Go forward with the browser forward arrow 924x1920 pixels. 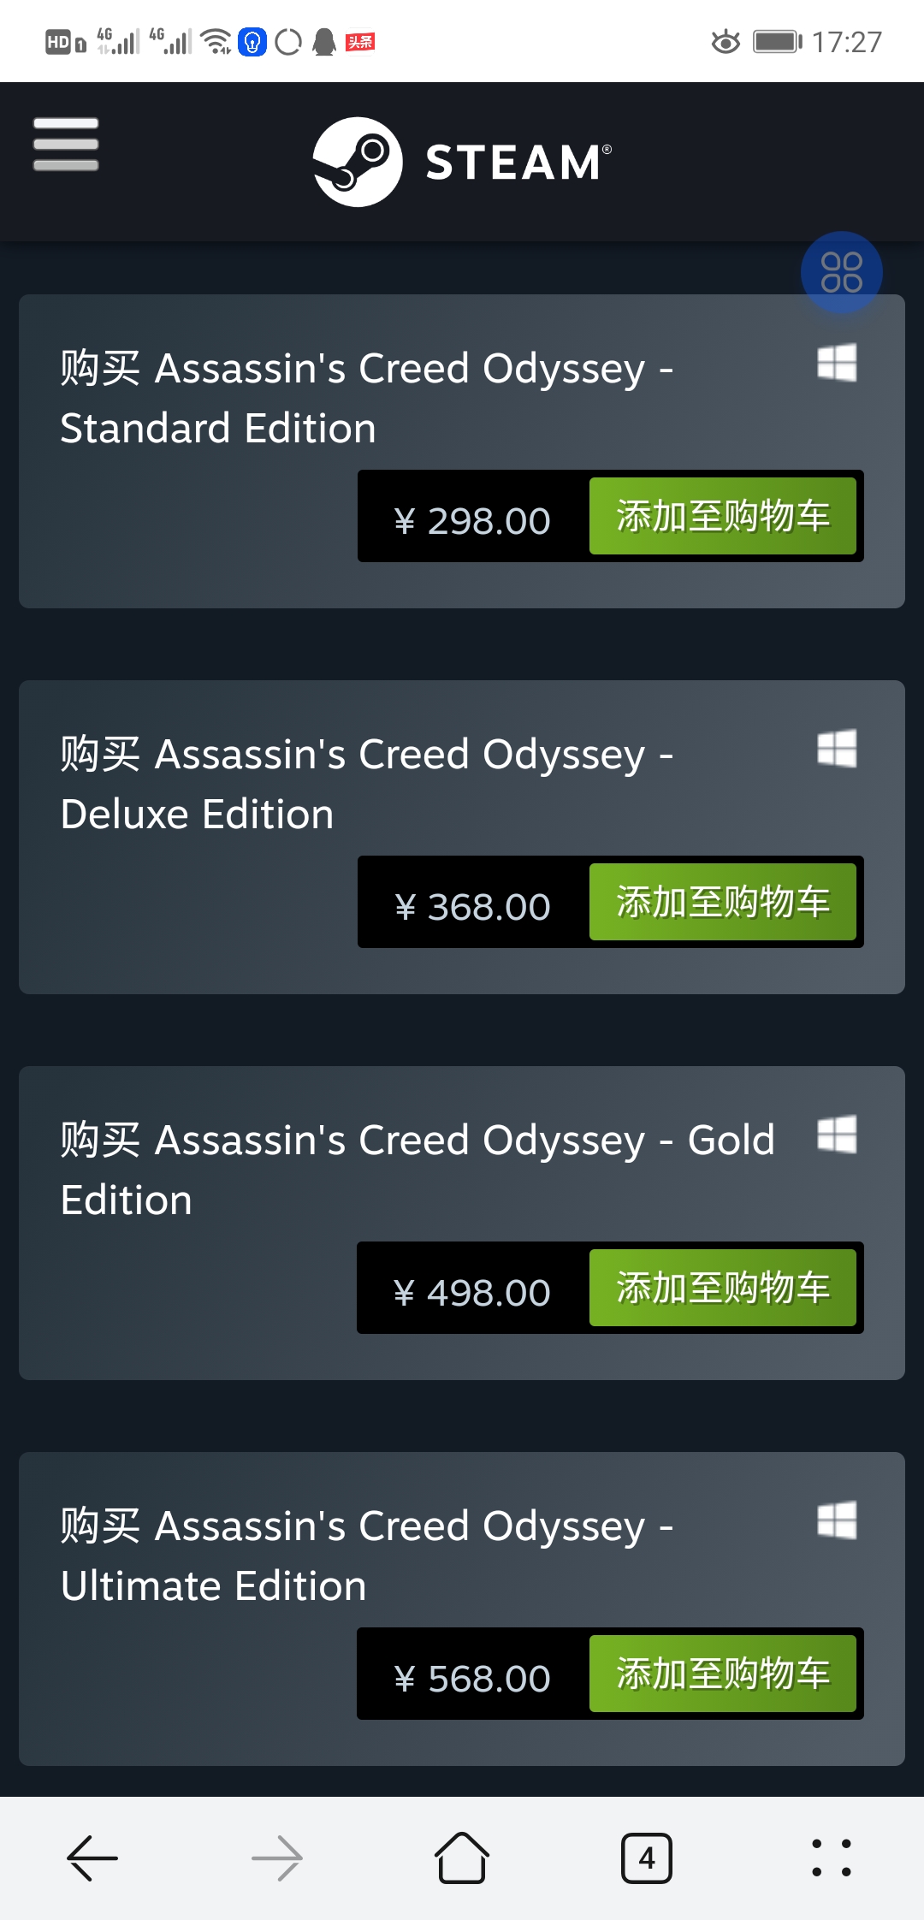click(x=277, y=1858)
